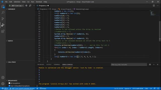
Task: Click the Ln 31, Col 38 cursor position
Action: click(118, 88)
